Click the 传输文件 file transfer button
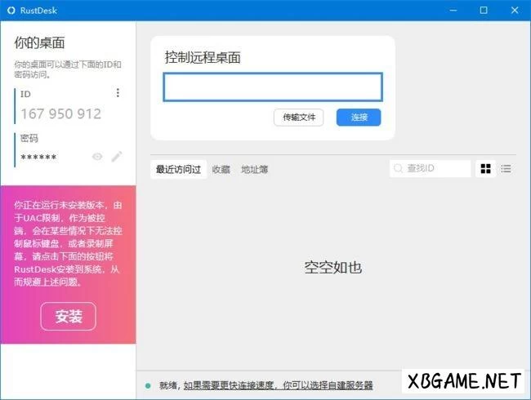Viewport: 531px width, 400px height. click(x=299, y=118)
